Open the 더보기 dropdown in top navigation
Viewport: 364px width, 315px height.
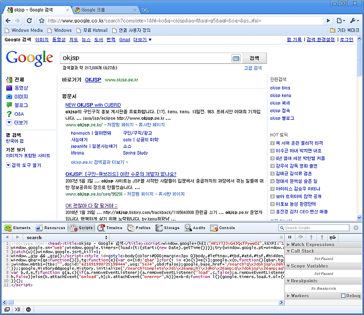(142, 40)
